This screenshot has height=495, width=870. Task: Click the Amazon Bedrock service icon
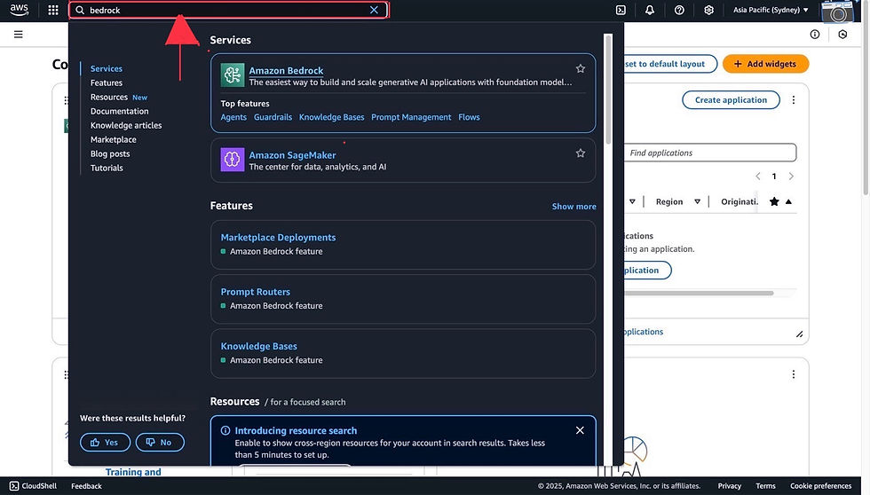point(232,75)
